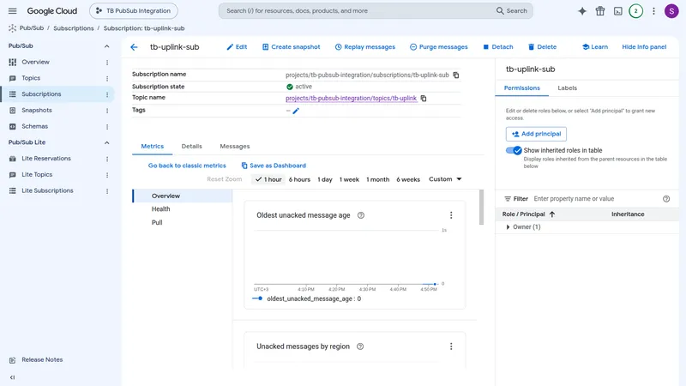Image resolution: width=686 pixels, height=386 pixels.
Task: Click the Edit subscription button
Action: 237,47
